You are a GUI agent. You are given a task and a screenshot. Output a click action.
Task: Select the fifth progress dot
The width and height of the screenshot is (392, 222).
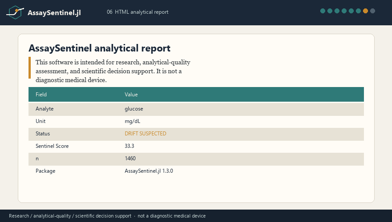(x=351, y=11)
